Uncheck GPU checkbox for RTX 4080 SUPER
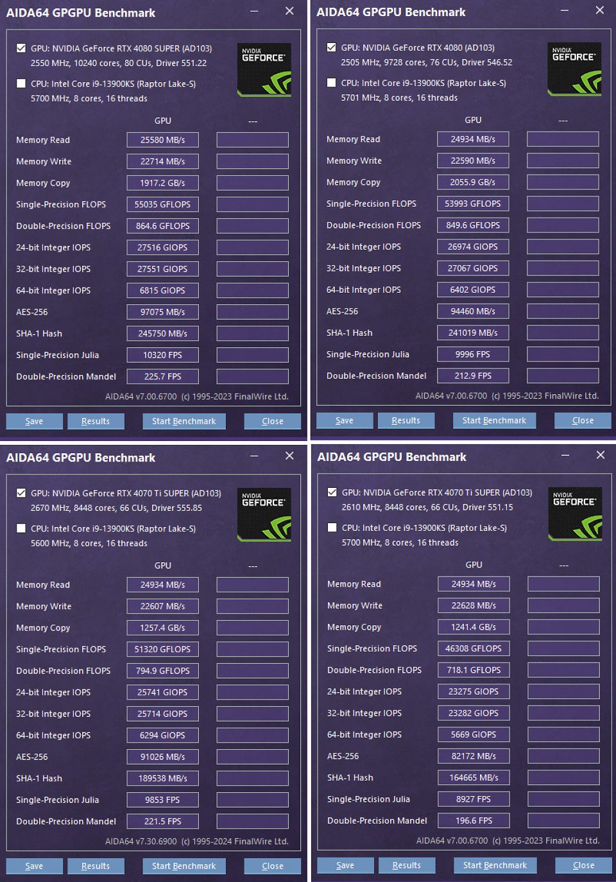 click(x=21, y=48)
